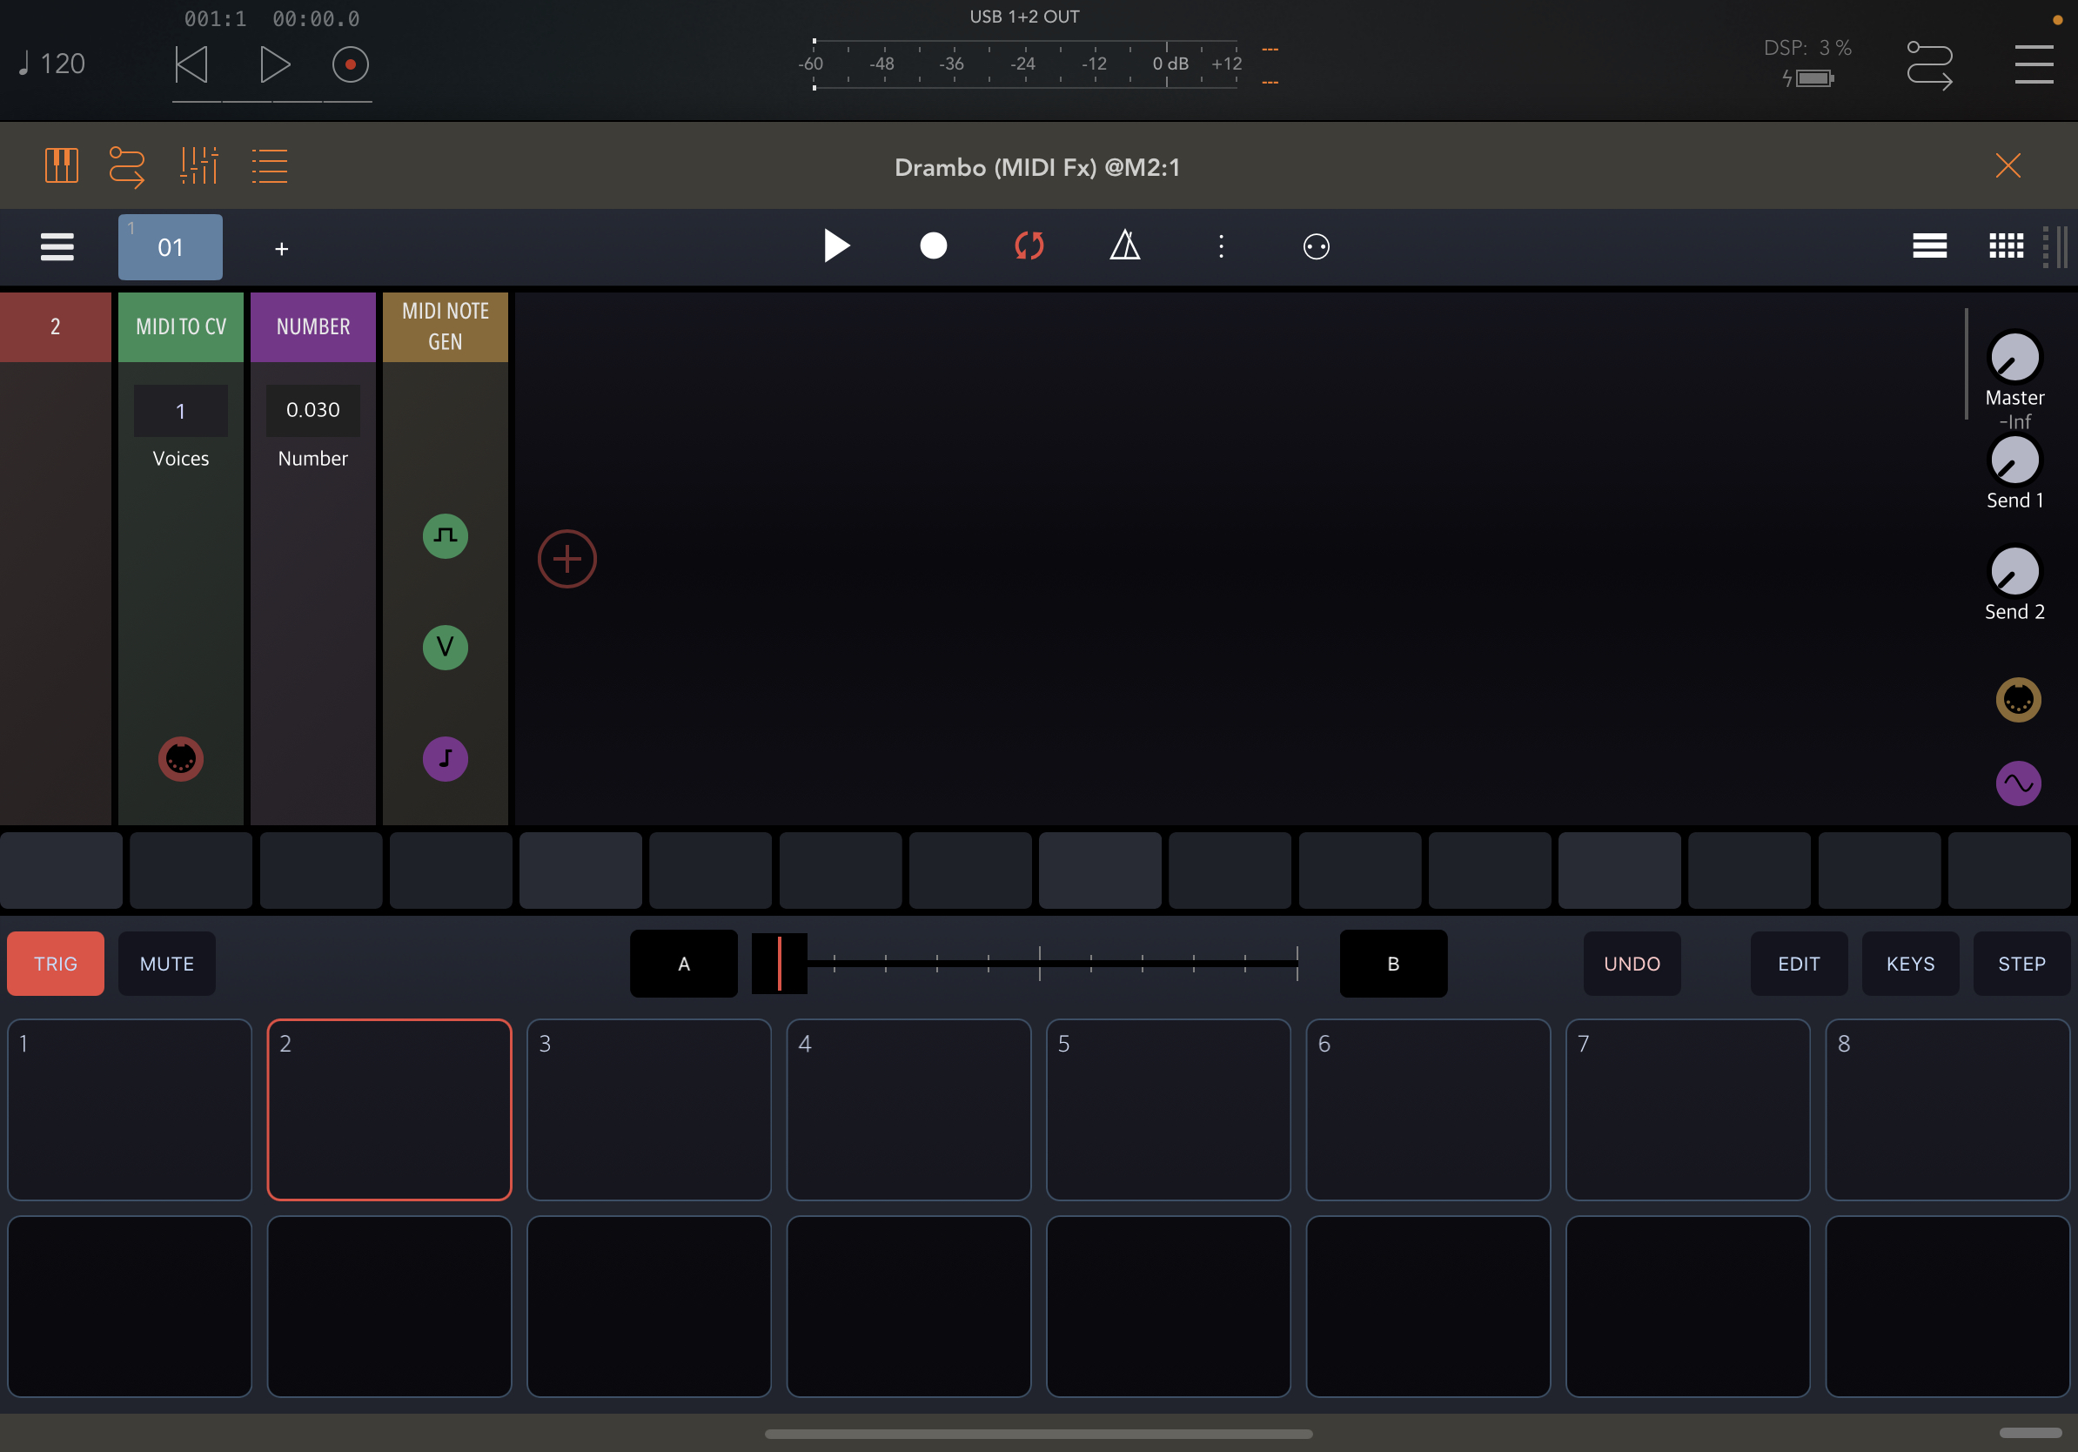Open the Drambo hamburger menu
The height and width of the screenshot is (1452, 2078).
click(57, 246)
